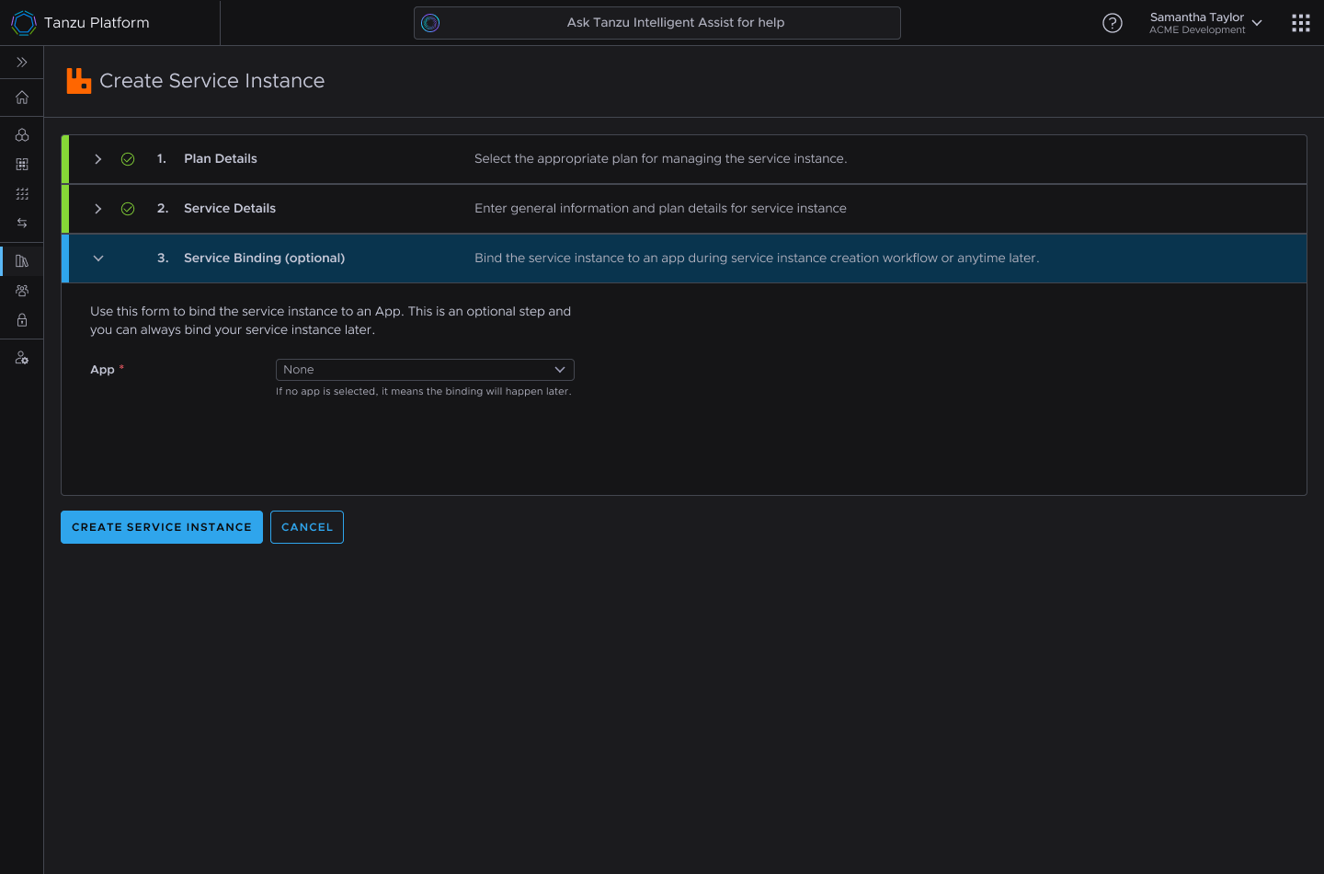Open the Samantha Taylor account menu
Viewport: 1324px width, 874px height.
[x=1205, y=23]
